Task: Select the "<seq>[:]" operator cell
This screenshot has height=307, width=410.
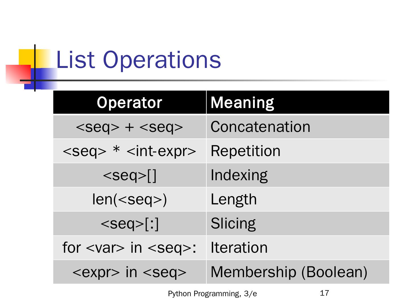Action: [x=130, y=223]
